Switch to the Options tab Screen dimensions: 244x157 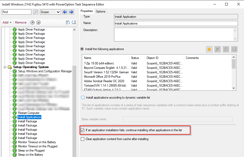point(100,11)
